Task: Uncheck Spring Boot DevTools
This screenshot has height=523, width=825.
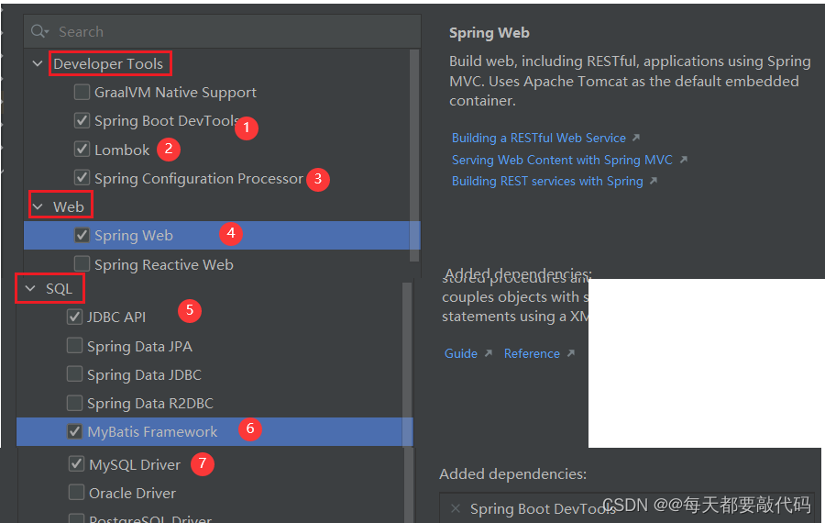Action: [x=82, y=120]
